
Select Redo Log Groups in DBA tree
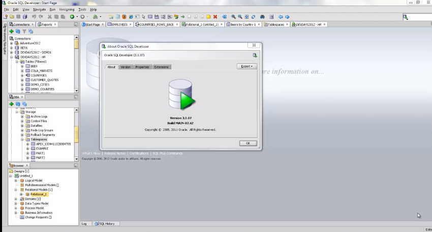(42, 130)
